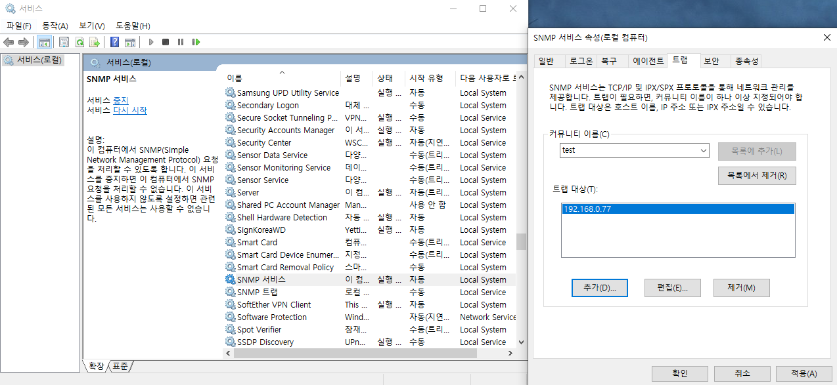Click the gear icon beside Smart Card row
The height and width of the screenshot is (385, 837).
pos(230,242)
